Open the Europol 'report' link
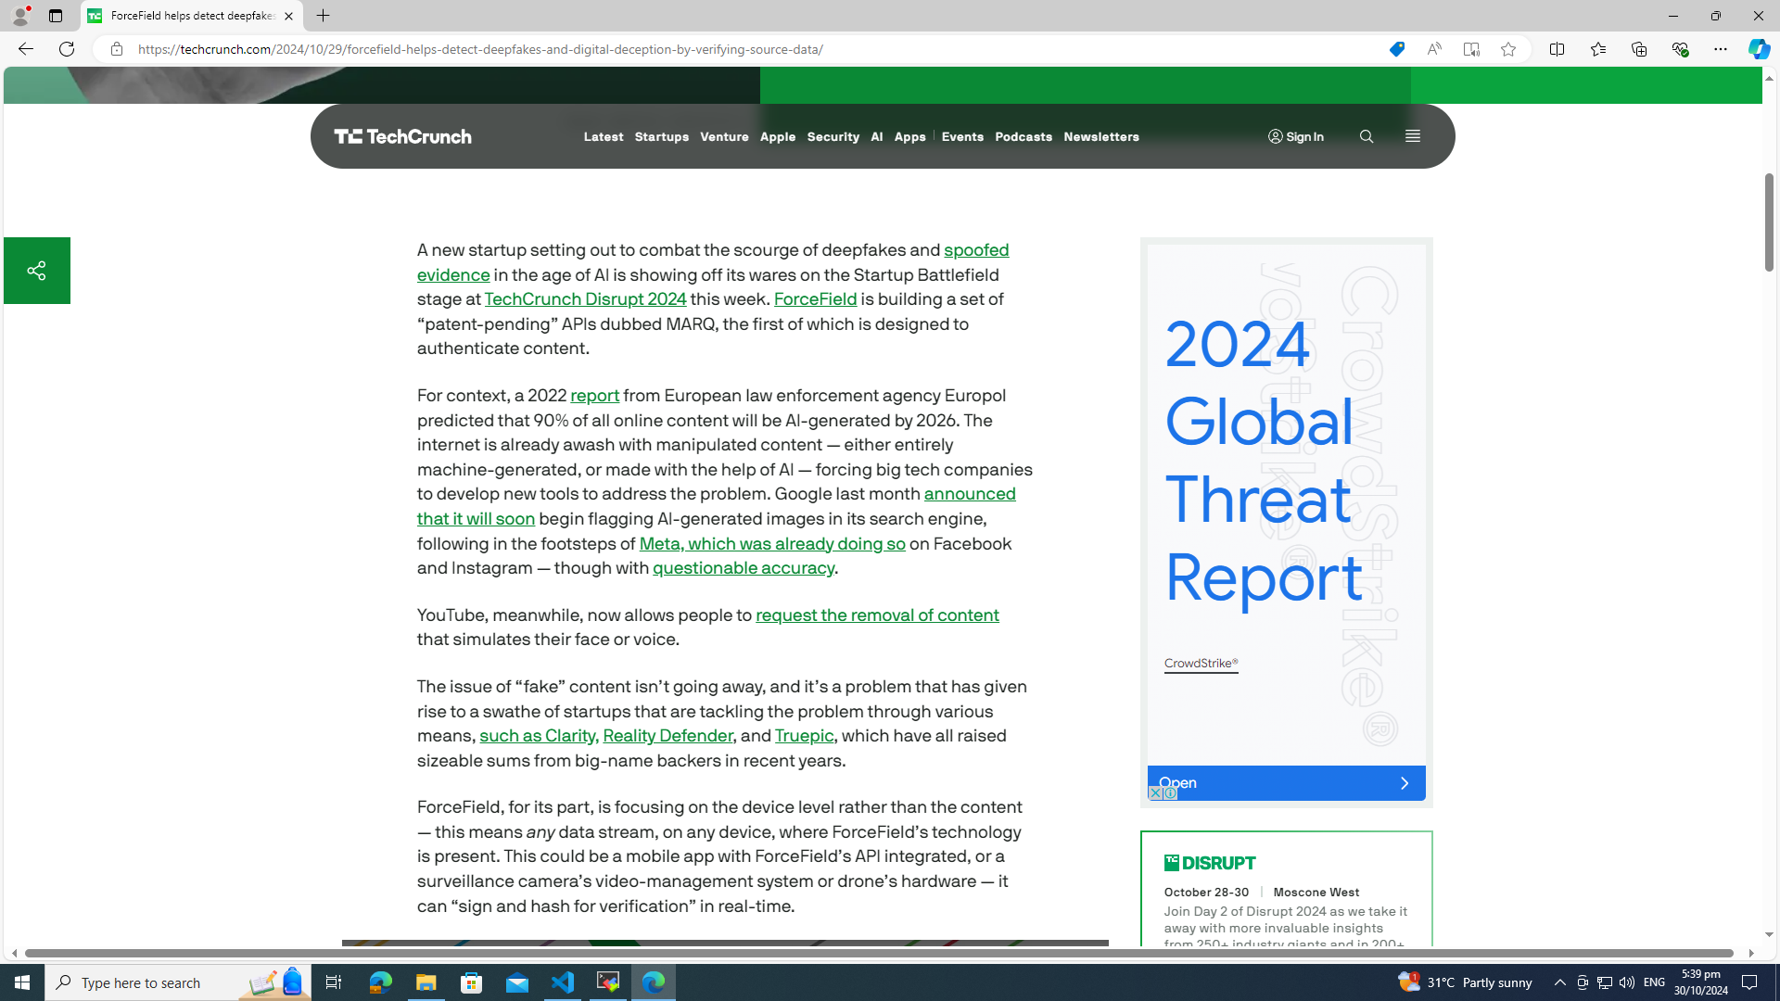This screenshot has width=1780, height=1001. pyautogui.click(x=594, y=396)
